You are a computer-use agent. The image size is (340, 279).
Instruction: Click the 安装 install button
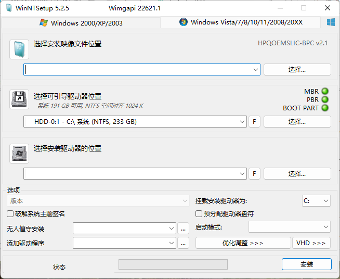307,264
